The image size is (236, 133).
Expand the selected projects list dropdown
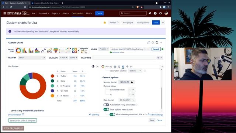(130, 49)
